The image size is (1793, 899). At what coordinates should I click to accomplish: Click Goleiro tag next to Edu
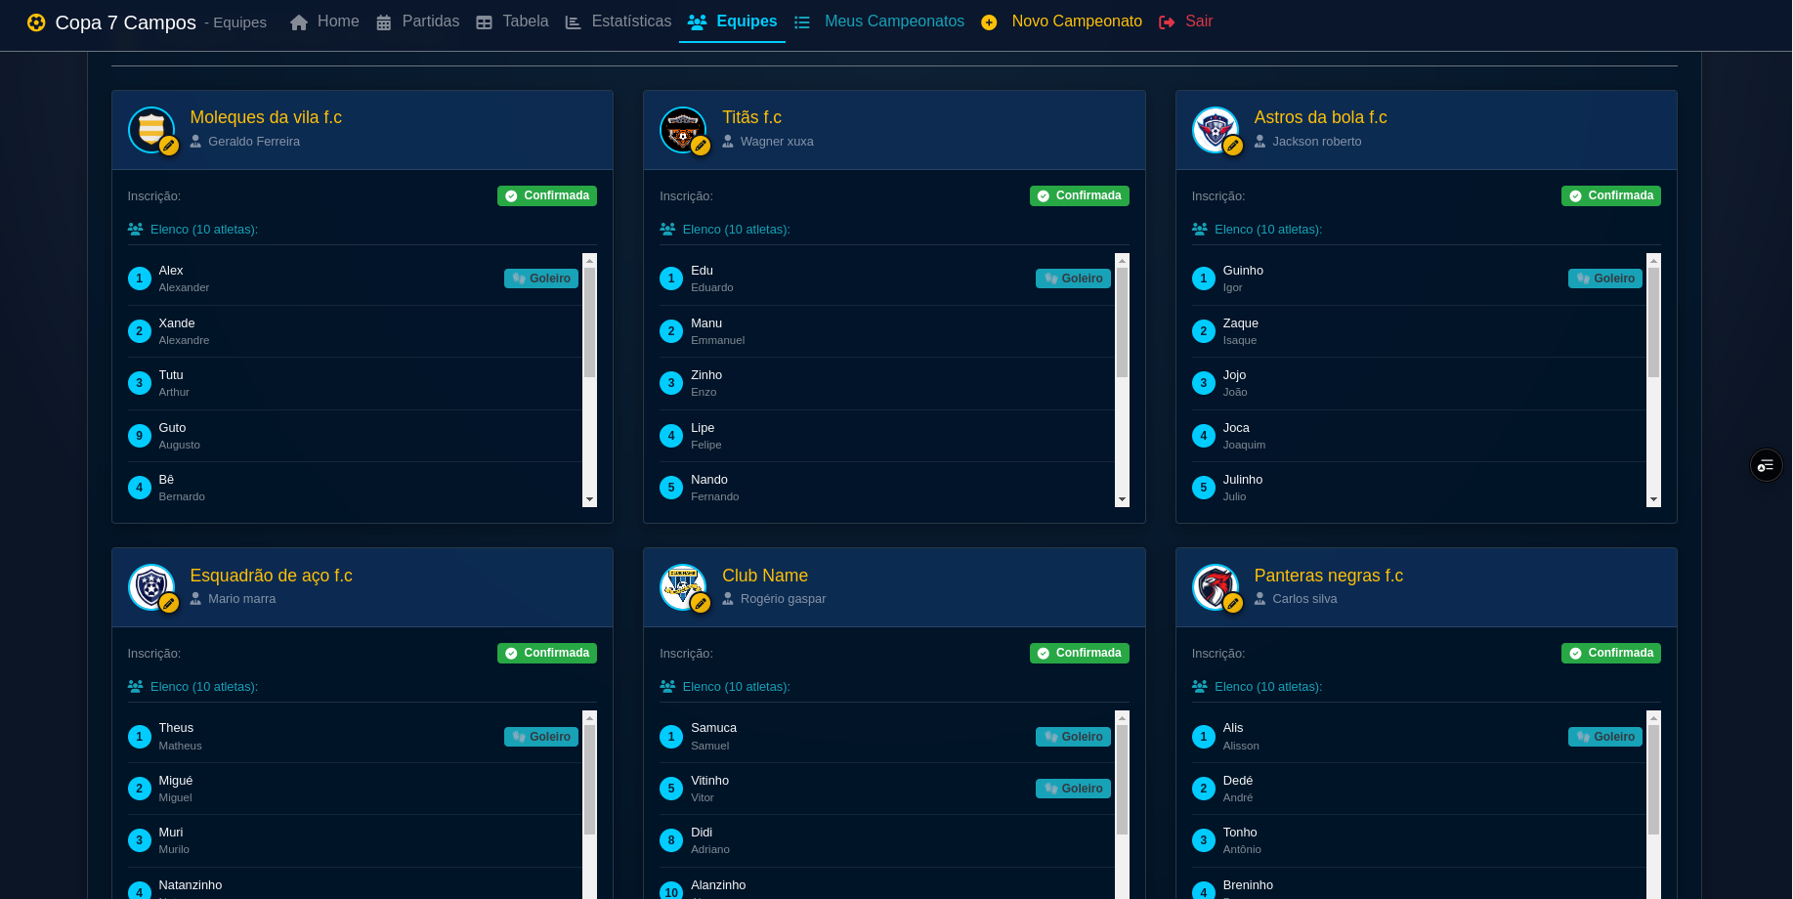(1073, 278)
